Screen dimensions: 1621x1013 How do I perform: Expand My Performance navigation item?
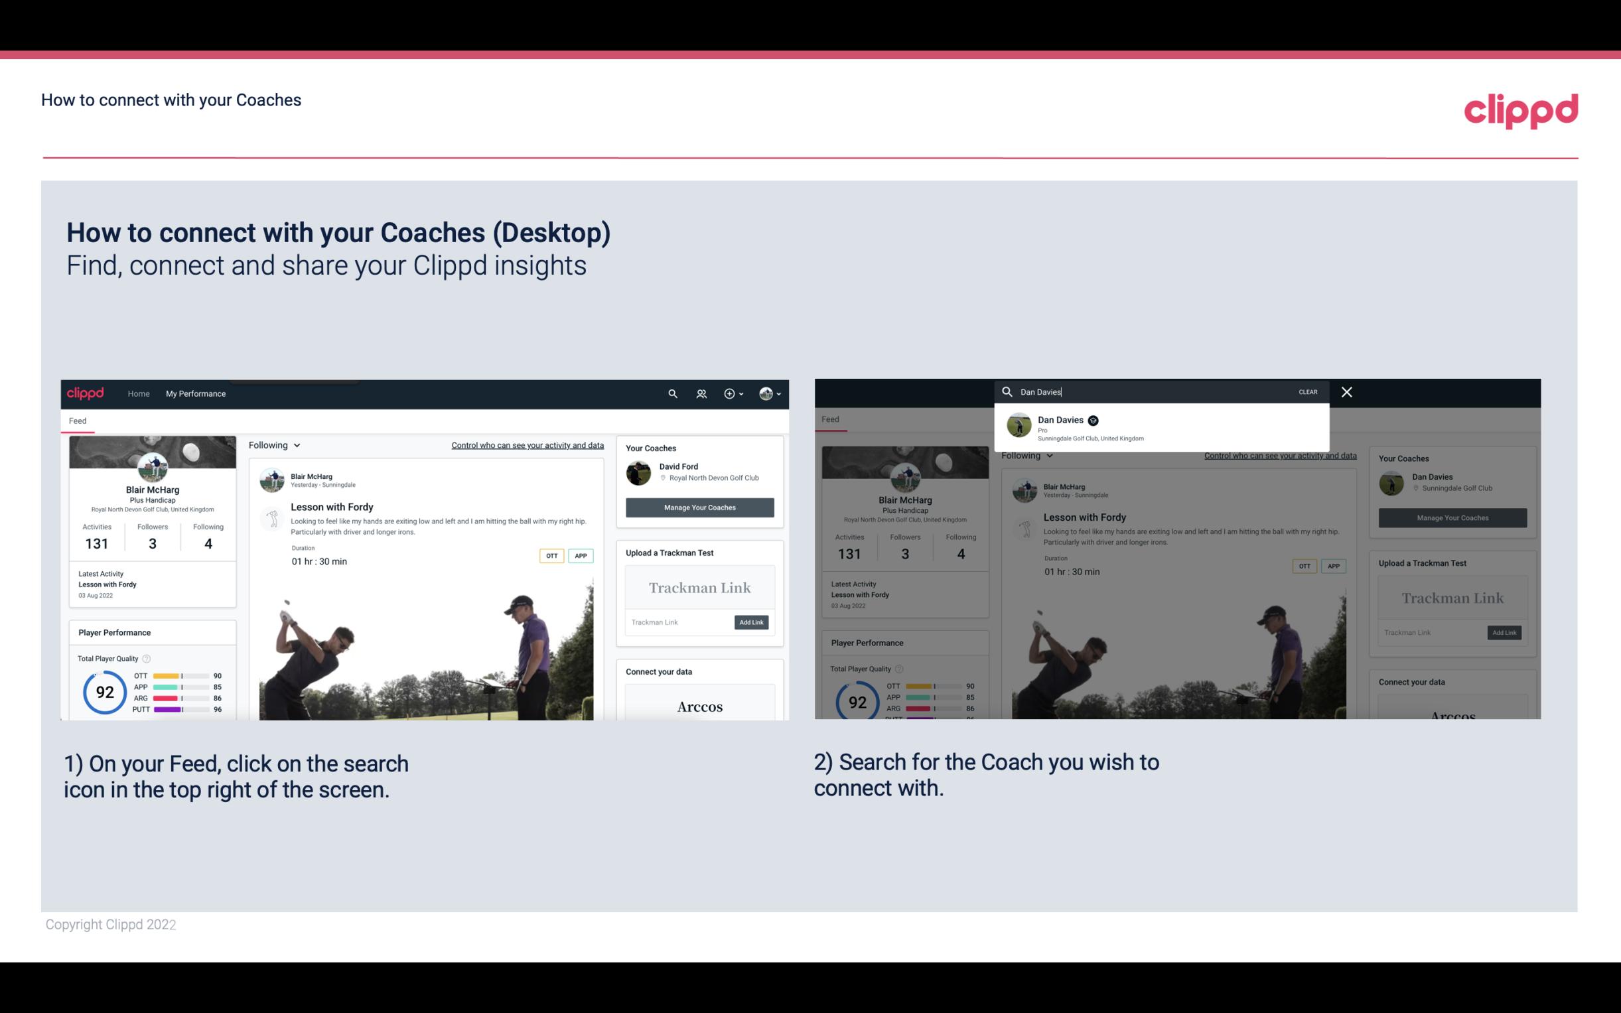tap(196, 393)
